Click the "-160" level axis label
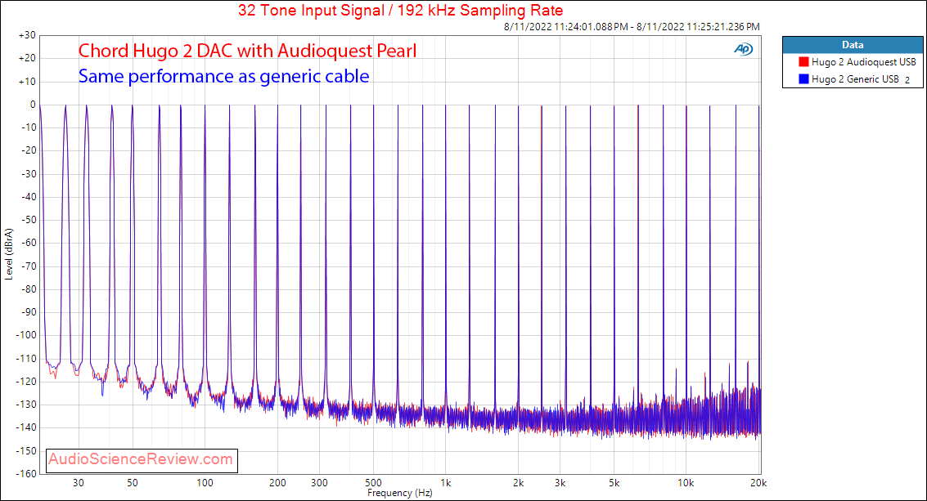The height and width of the screenshot is (501, 927). pos(27,473)
